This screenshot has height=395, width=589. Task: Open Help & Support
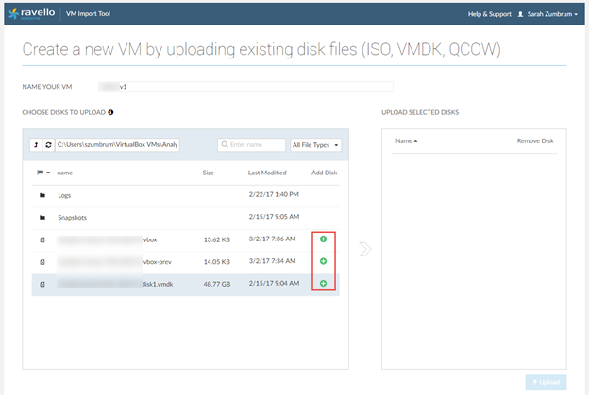click(x=488, y=14)
